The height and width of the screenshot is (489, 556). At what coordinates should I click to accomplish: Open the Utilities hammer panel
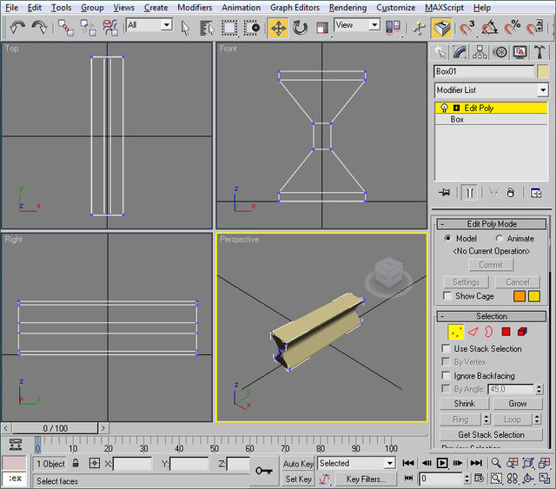click(x=539, y=52)
